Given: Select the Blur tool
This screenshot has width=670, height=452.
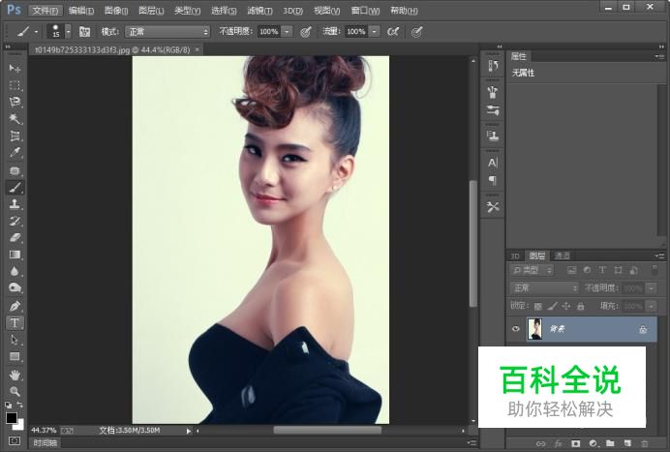Looking at the screenshot, I should 15,271.
